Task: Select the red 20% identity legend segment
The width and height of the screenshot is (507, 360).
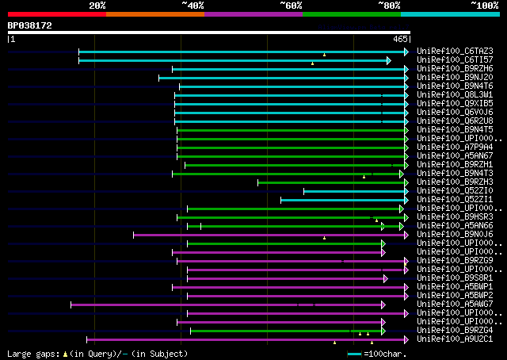Action: (57, 14)
